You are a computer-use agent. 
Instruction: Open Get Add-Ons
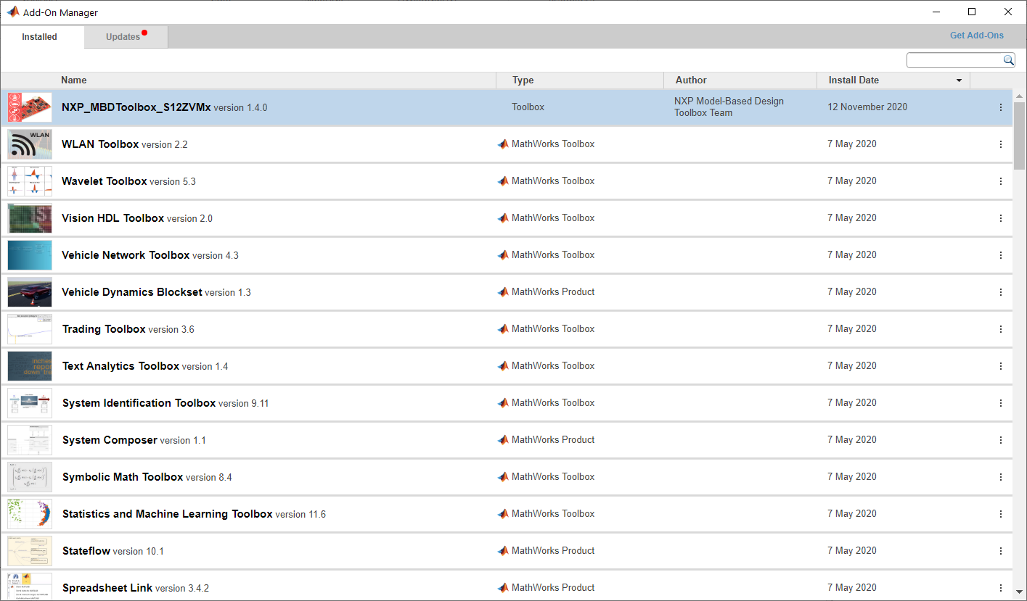[976, 35]
